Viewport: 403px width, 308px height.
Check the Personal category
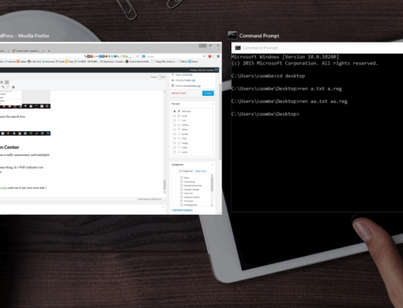pos(181,201)
